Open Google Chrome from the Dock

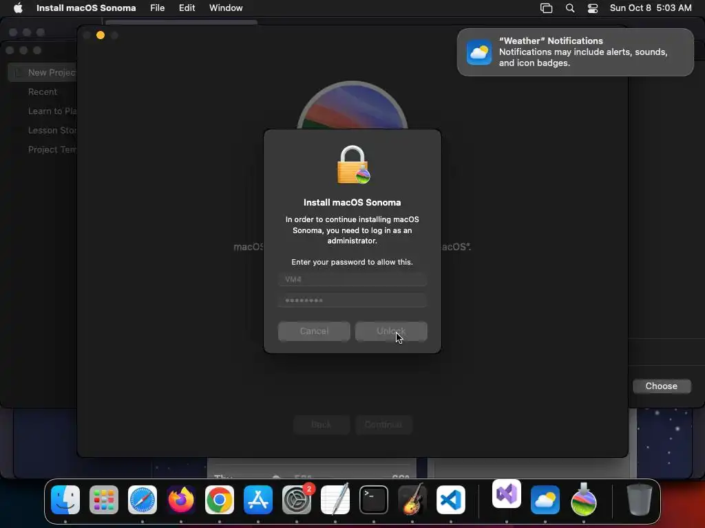(x=220, y=500)
